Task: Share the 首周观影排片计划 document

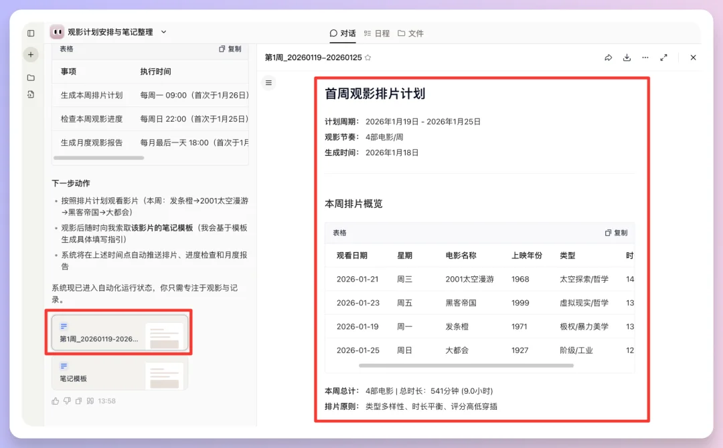Action: tap(608, 58)
